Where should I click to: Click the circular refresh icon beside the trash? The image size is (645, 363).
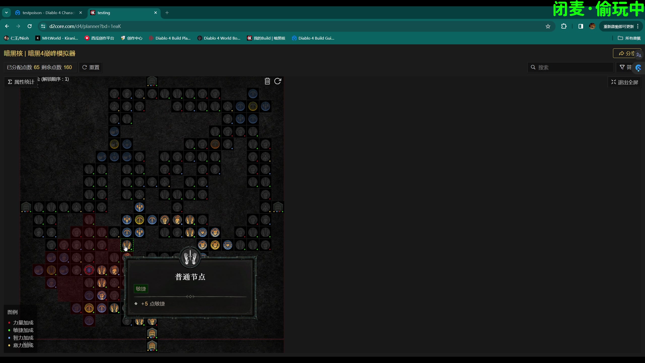[278, 81]
